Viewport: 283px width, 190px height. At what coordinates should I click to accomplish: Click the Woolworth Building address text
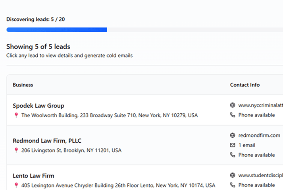(x=109, y=115)
